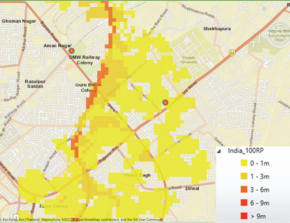
Task: Click the Rasulpur Saidan label
Action: (x=35, y=84)
